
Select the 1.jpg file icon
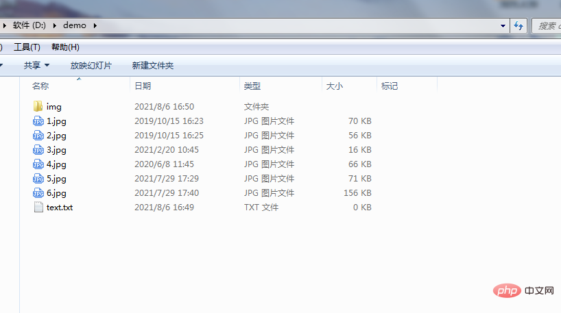[38, 121]
